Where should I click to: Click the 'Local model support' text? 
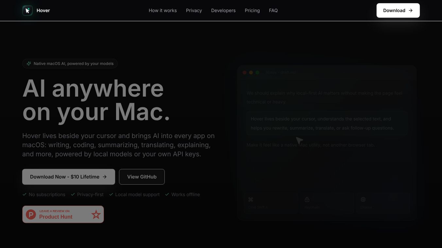pyautogui.click(x=137, y=194)
